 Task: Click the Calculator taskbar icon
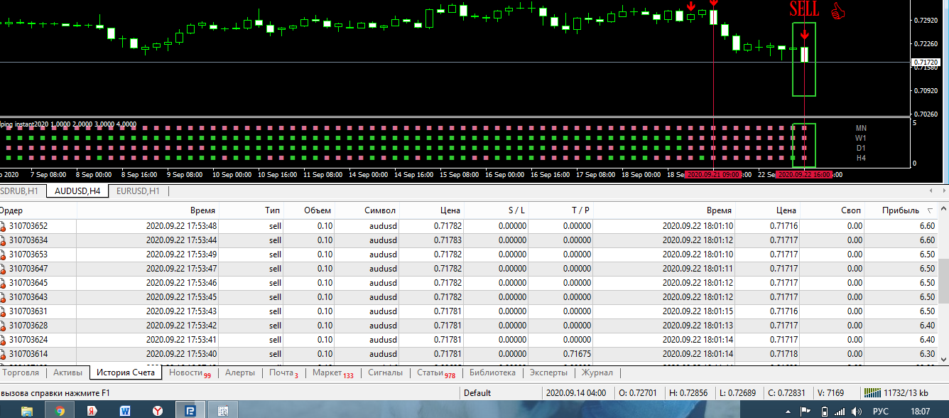(222, 410)
